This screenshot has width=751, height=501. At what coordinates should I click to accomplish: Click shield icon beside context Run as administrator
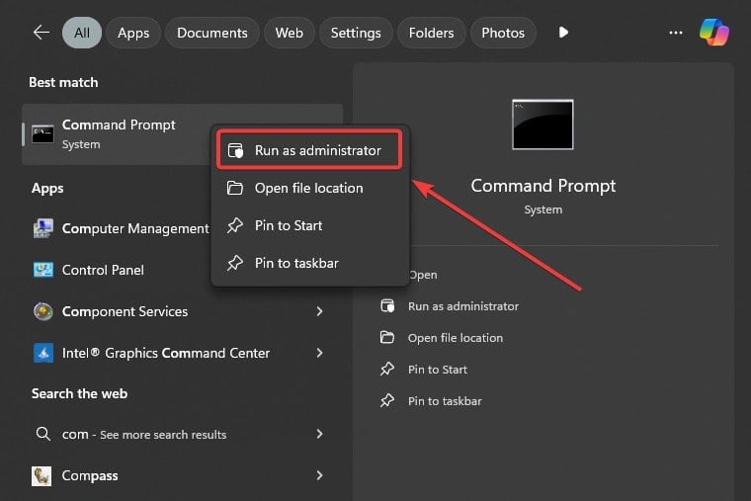pyautogui.click(x=235, y=150)
